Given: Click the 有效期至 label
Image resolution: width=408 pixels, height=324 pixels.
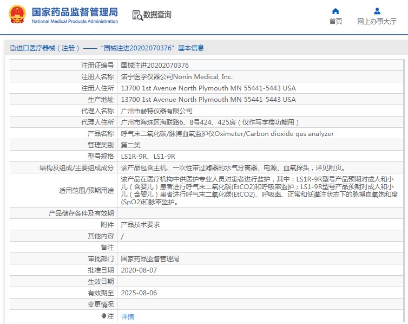Looking at the screenshot, I should 101,293.
